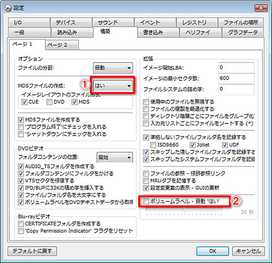Screen dimensions: 272x263
Task: Enable MRUタブを記憶する
Action: tap(146, 181)
